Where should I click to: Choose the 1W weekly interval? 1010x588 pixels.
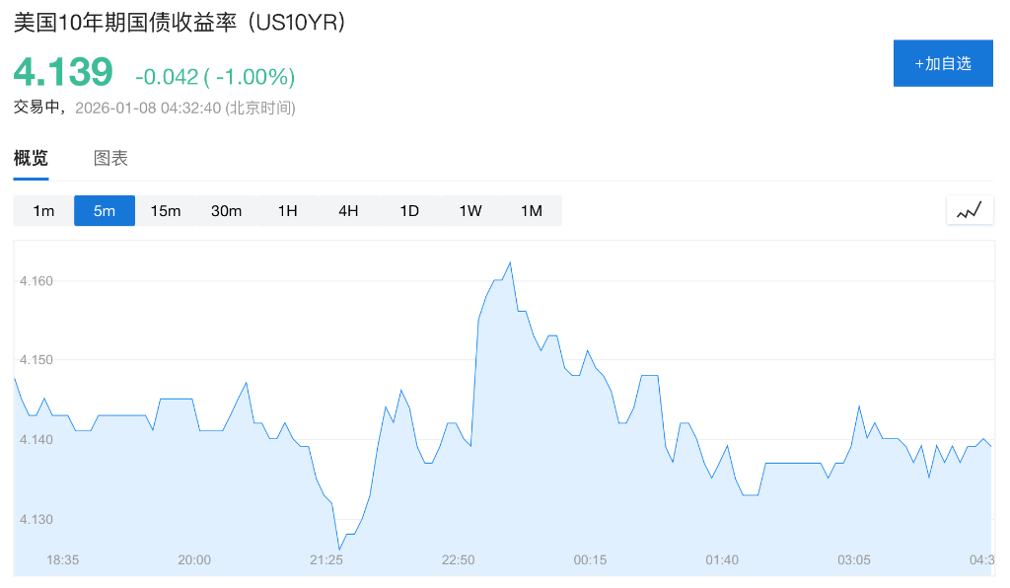coord(470,210)
